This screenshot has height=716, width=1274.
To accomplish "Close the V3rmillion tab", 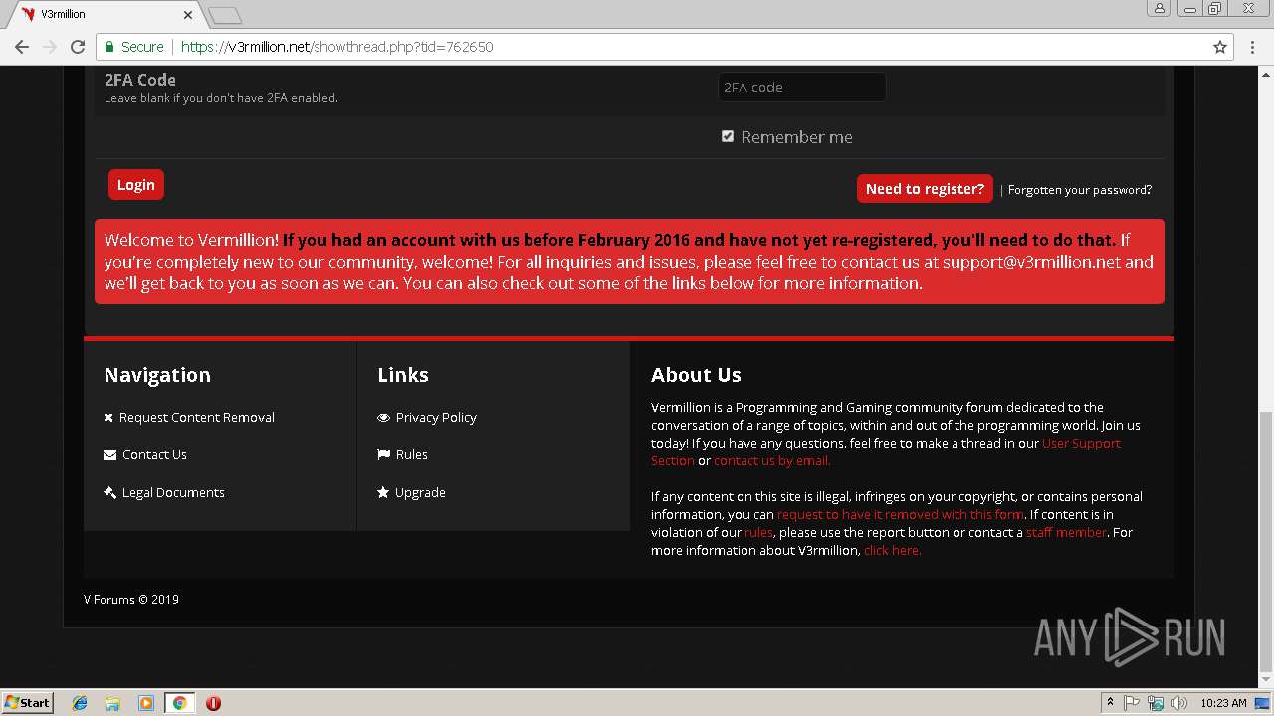I will click(188, 15).
